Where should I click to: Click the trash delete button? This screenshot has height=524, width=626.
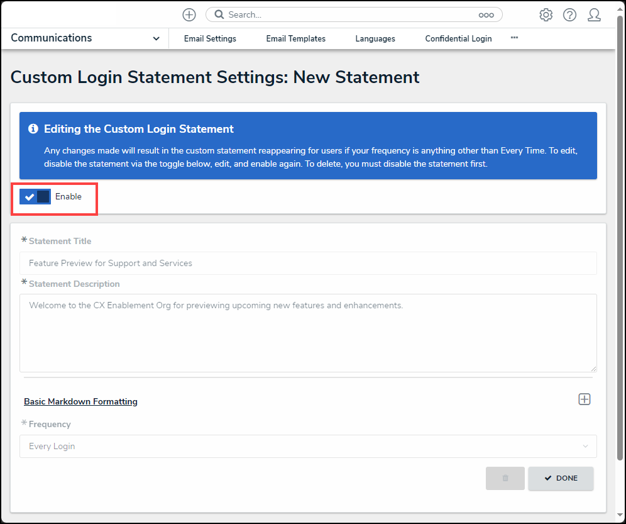click(505, 478)
